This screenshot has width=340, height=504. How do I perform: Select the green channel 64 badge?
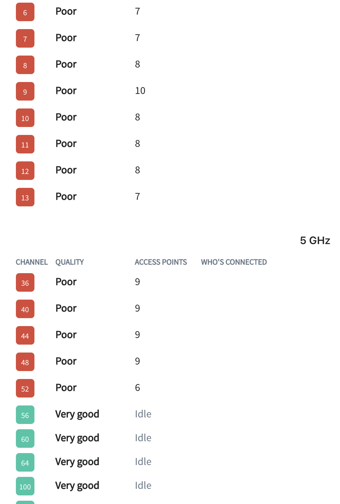25,462
